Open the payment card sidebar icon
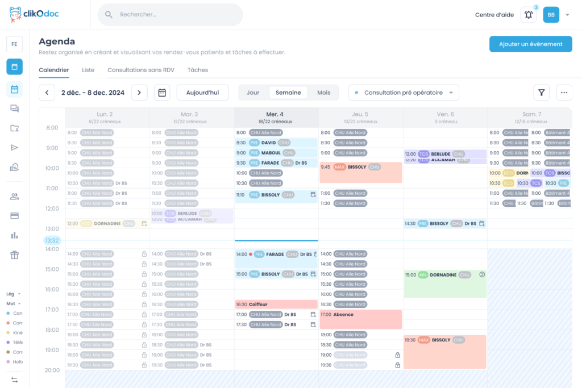Screen dimensions: 582x388 point(14,216)
